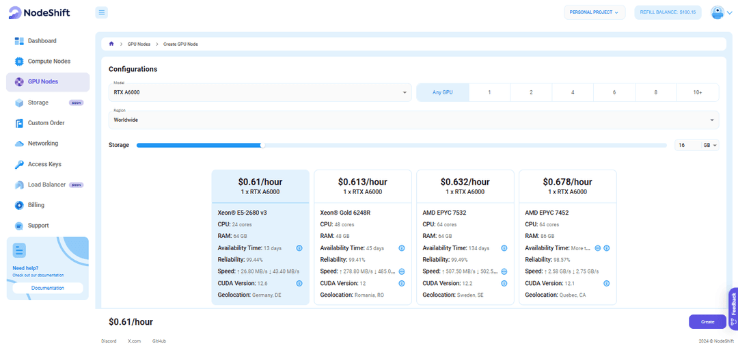Go to GPU Nodes breadcrumb
This screenshot has width=738, height=348.
(139, 44)
